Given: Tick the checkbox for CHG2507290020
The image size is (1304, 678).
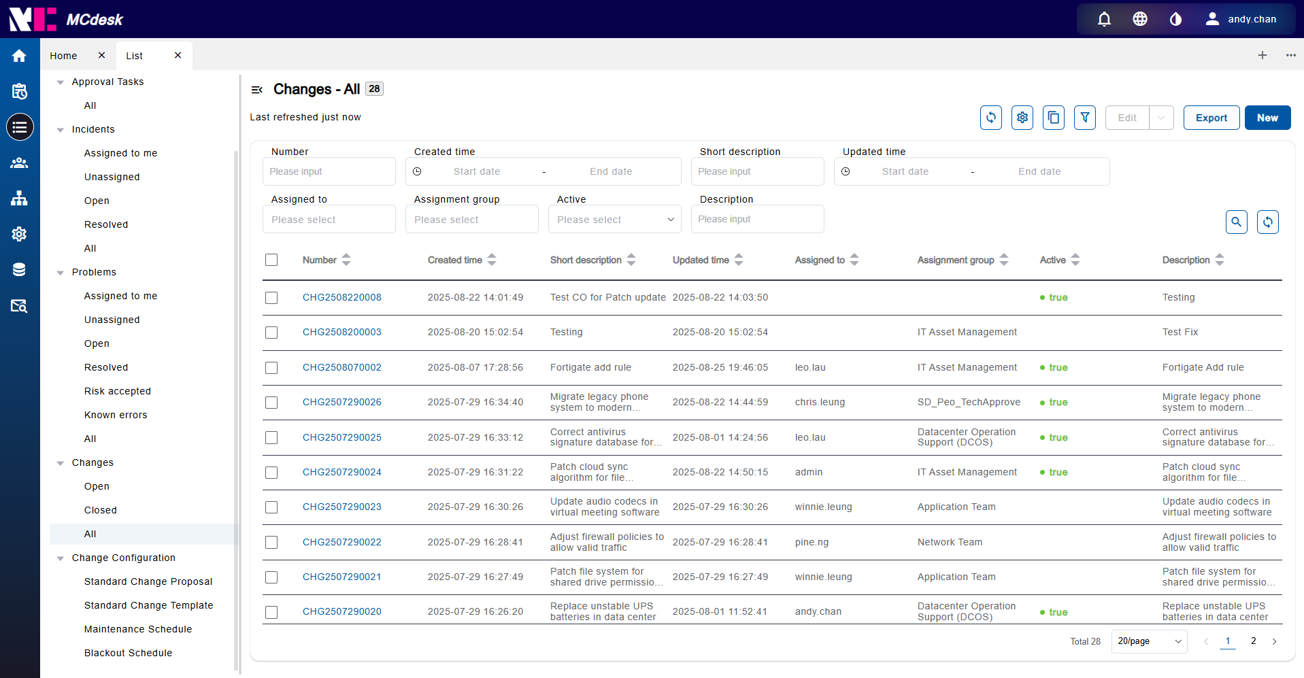Looking at the screenshot, I should (271, 612).
